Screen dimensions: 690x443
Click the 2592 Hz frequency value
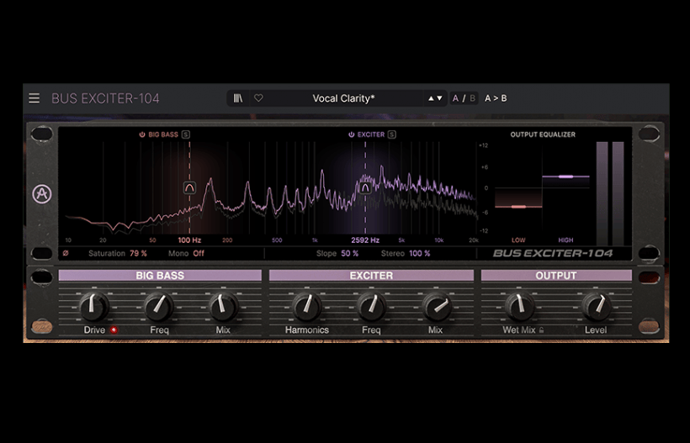pyautogui.click(x=365, y=240)
